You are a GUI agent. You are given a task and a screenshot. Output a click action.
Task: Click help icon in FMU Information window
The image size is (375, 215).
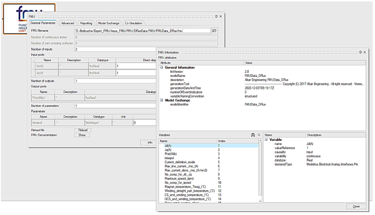click(x=361, y=52)
